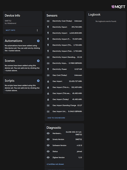
Task: Click the 393.744 kWh export value
Action: (x=77, y=27)
